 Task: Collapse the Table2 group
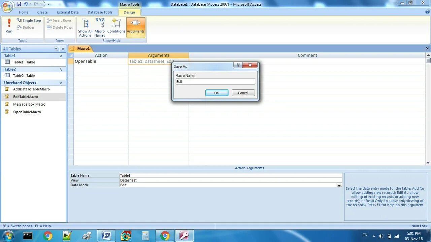(61, 69)
